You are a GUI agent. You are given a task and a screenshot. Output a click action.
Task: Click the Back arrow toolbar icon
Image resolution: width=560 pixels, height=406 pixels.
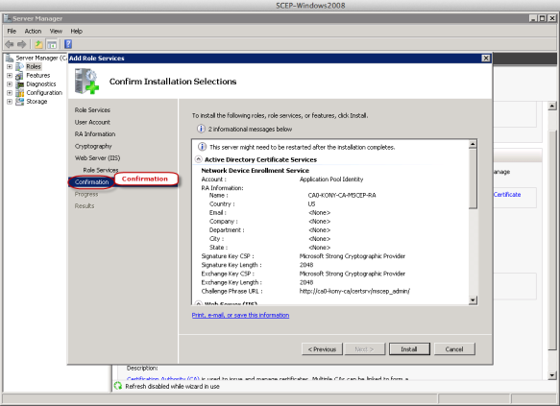[x=10, y=44]
